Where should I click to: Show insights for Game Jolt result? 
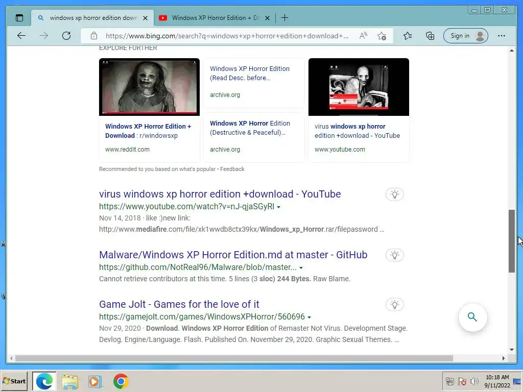coord(395,304)
